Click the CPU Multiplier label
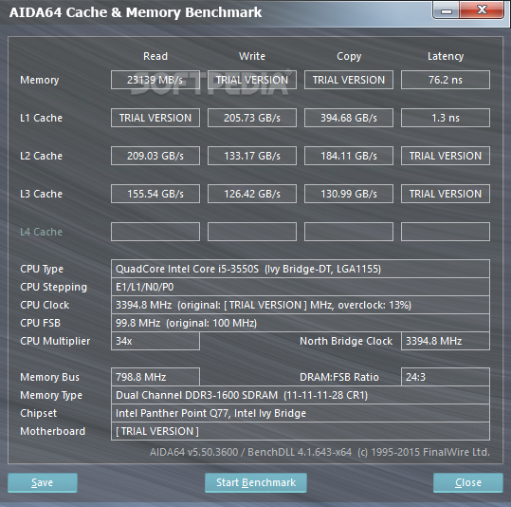 (x=55, y=341)
